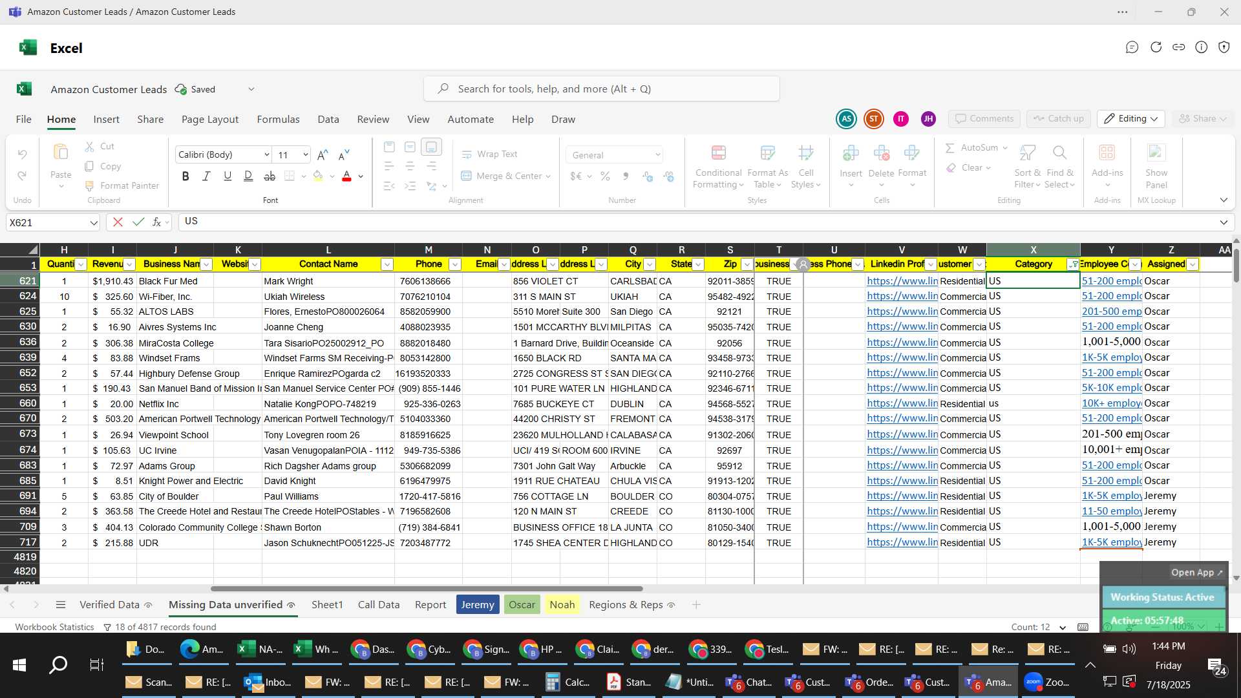The image size is (1241, 698).
Task: Cancel the formula bar entry
Action: point(118,222)
